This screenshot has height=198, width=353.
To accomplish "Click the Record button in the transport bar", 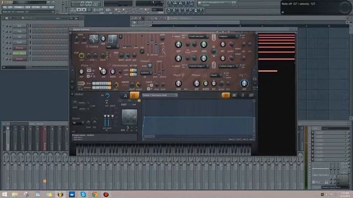I will 89,10.
